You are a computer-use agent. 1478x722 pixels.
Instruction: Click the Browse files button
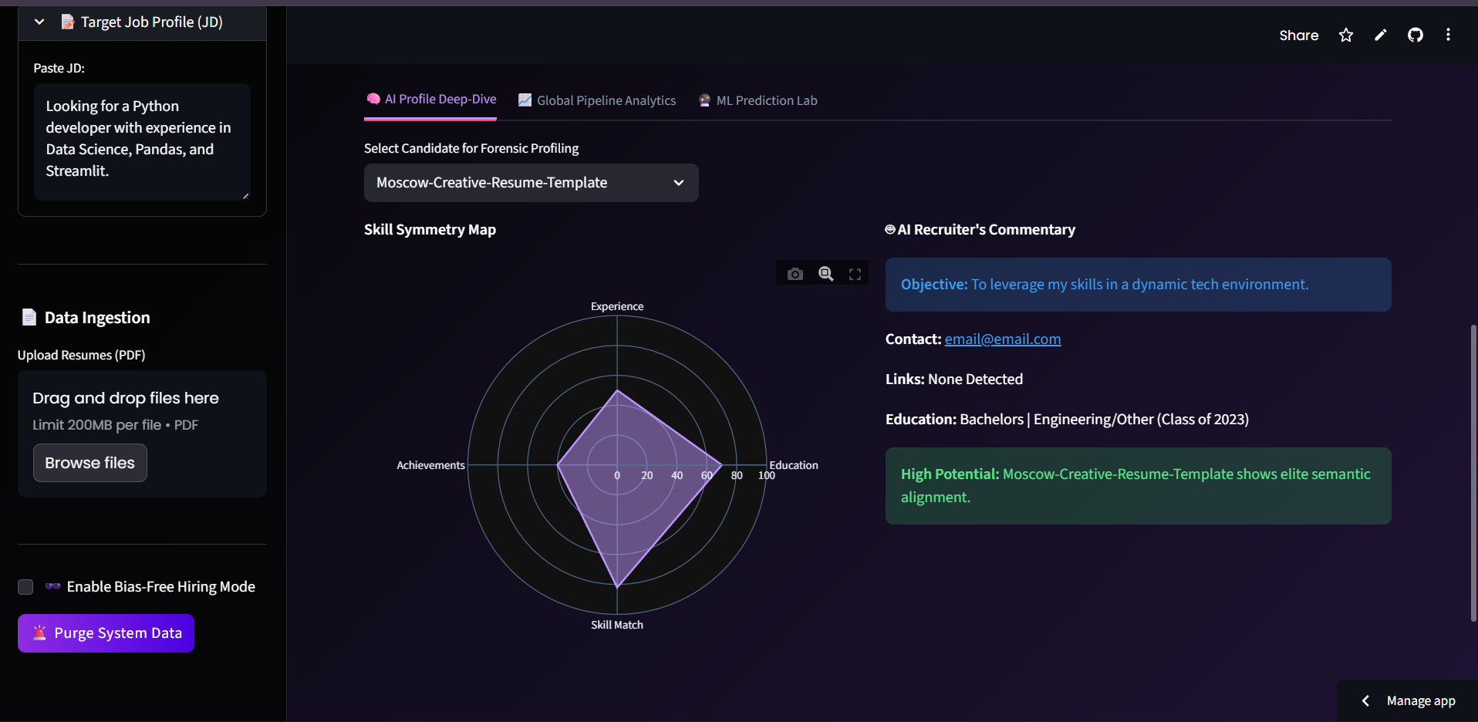coord(89,463)
